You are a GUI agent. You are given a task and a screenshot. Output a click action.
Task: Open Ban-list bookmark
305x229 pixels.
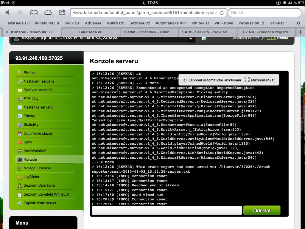[277, 23]
